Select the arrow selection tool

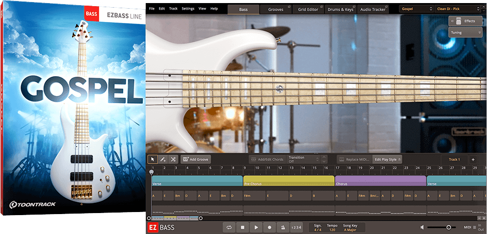pyautogui.click(x=152, y=159)
